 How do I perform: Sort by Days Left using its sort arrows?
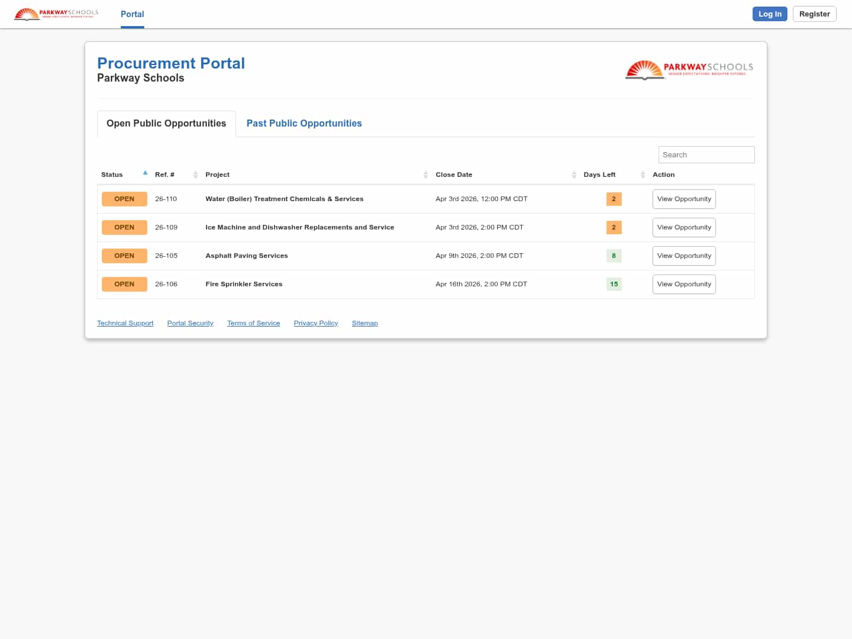click(x=643, y=175)
